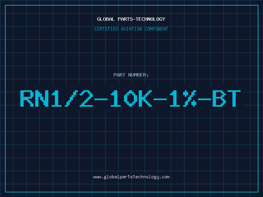Select the part number RN1/2-10K-1%-BT

[131, 98]
